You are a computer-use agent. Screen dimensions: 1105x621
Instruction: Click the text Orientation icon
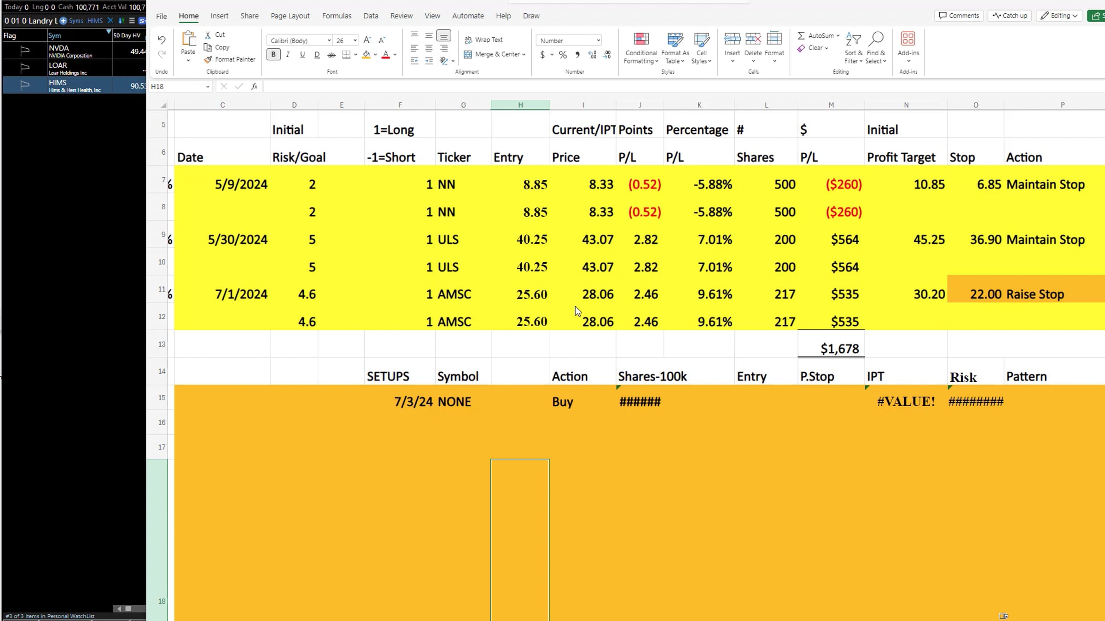tap(443, 61)
